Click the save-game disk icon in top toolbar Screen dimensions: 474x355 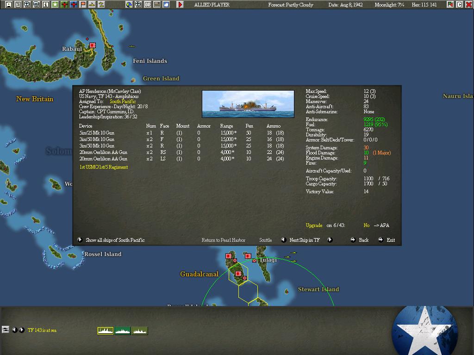[x=9, y=5]
